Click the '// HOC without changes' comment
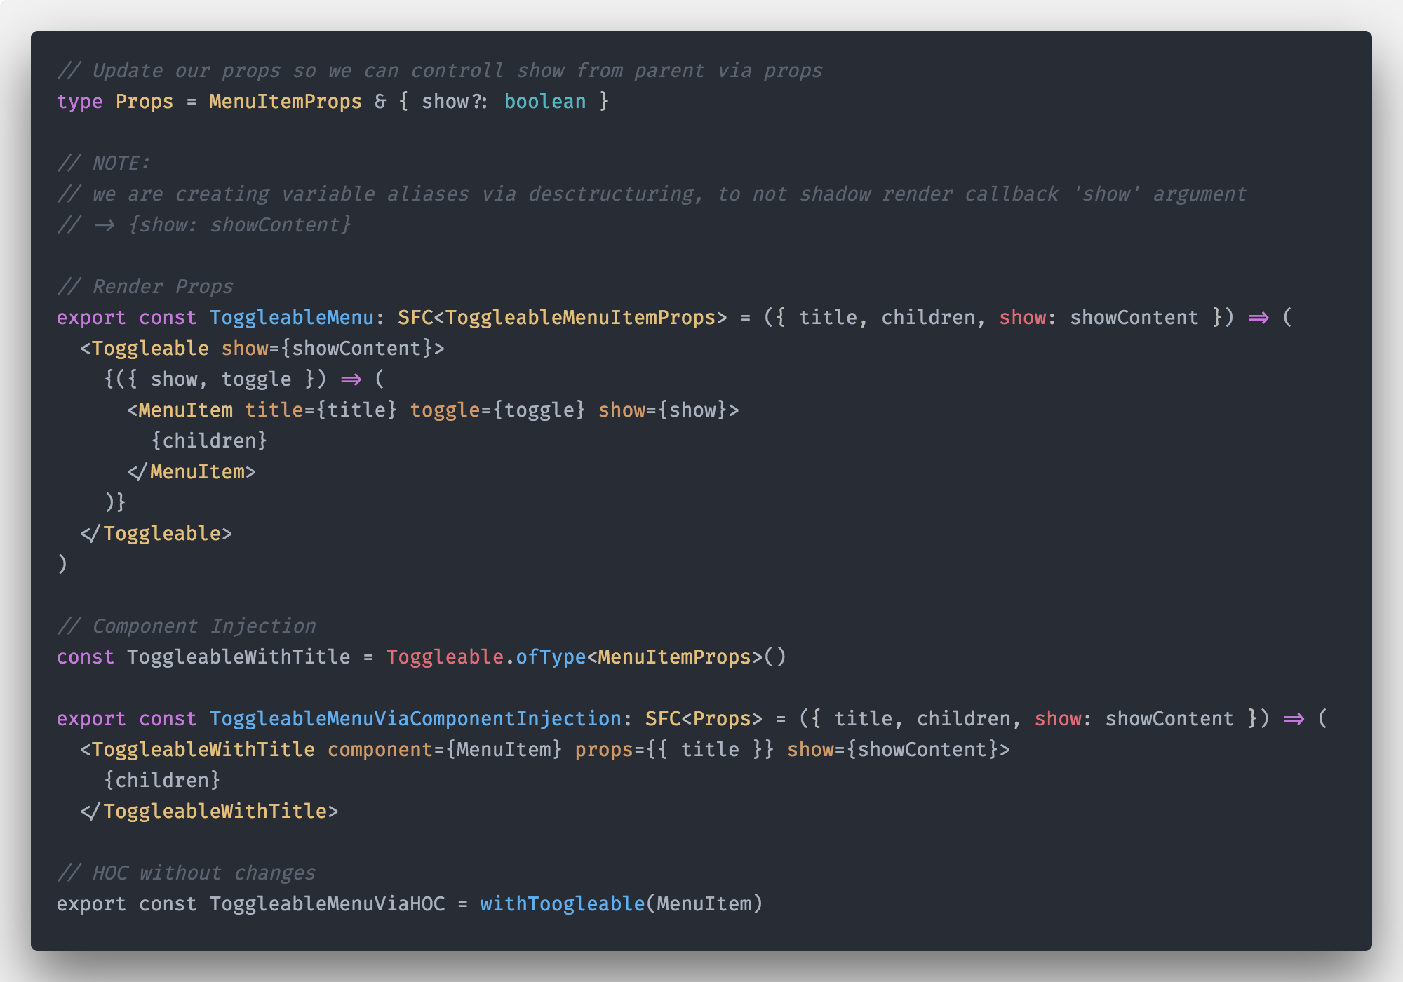 (187, 873)
